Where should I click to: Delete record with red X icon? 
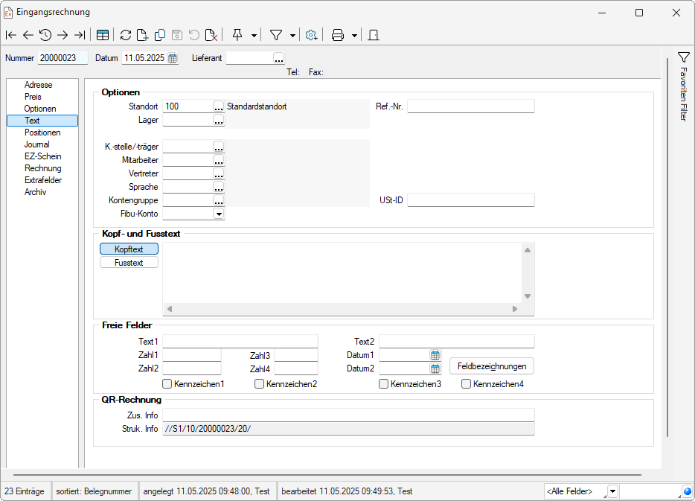[x=211, y=35]
